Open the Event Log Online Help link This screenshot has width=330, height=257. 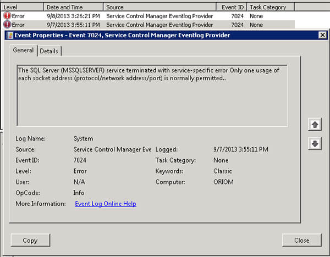pos(106,204)
